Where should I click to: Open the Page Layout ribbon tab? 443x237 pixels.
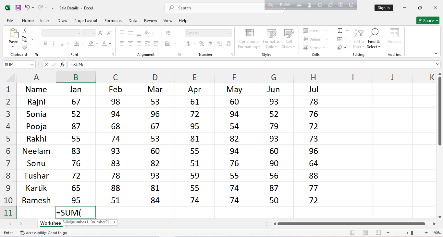click(86, 20)
